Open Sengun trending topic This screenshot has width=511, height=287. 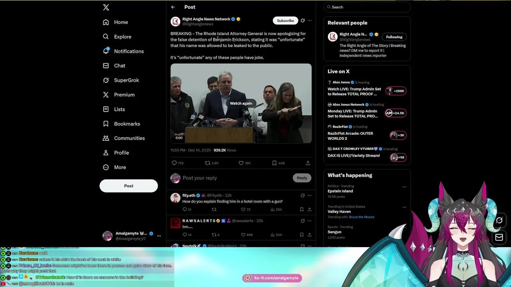coord(335,232)
